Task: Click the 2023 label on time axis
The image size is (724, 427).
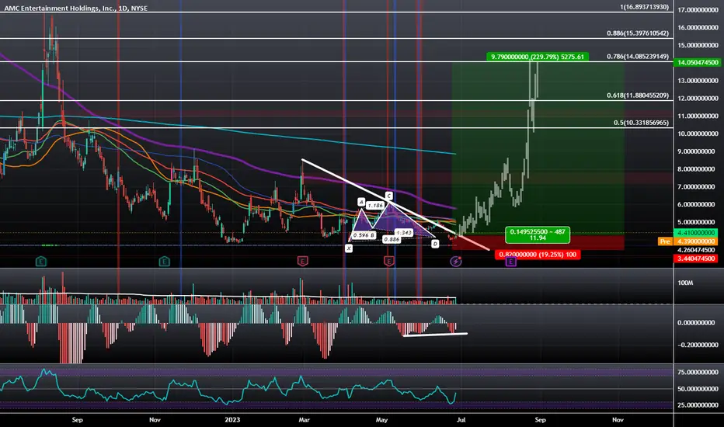Action: tap(232, 419)
